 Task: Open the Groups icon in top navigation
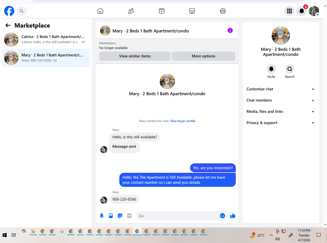[x=223, y=11]
